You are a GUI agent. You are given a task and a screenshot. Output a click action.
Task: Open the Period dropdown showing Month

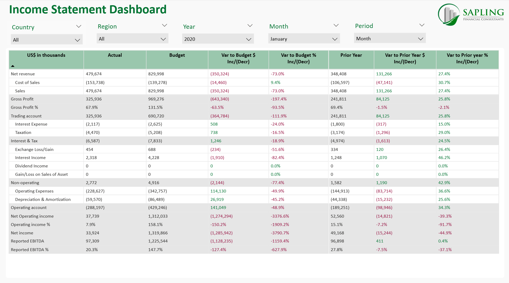(x=390, y=39)
